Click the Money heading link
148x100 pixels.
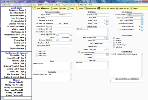16,80
